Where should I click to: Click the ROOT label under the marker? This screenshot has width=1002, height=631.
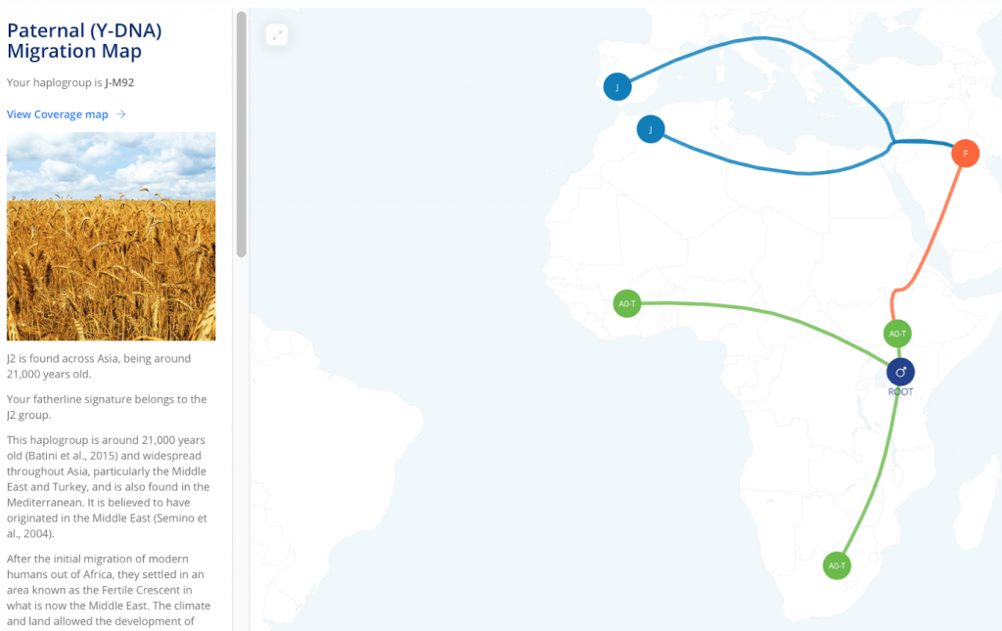point(900,392)
